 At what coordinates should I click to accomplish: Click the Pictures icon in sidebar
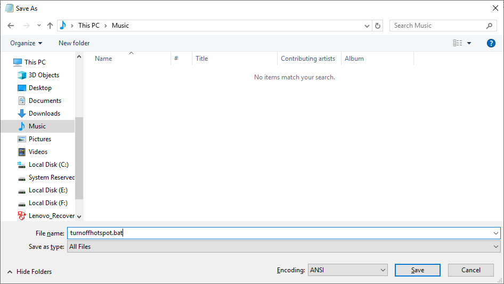(x=22, y=139)
